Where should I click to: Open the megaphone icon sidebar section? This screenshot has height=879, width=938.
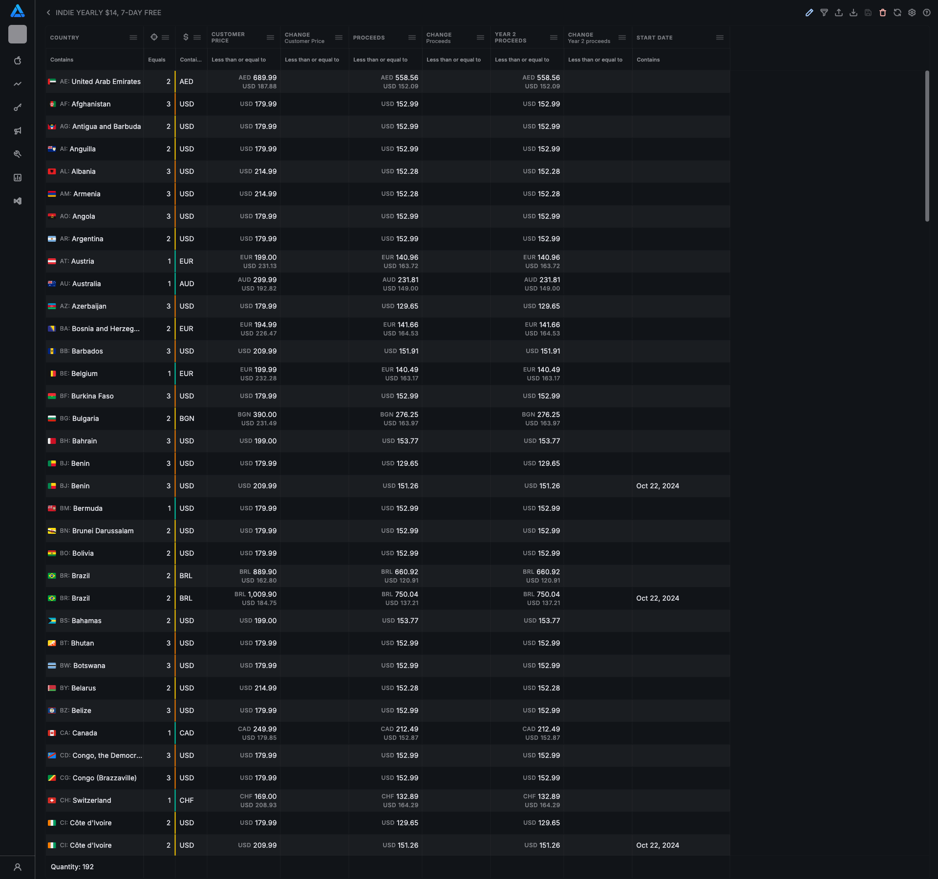tap(18, 131)
